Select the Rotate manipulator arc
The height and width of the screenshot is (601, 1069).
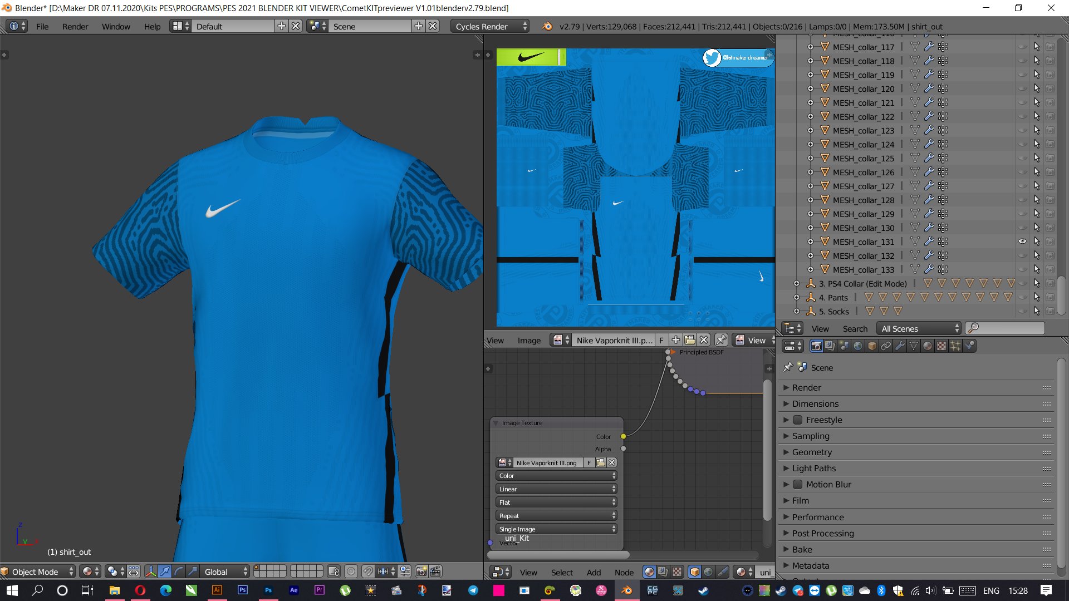coord(179,572)
